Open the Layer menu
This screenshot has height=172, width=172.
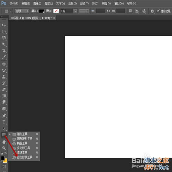(49, 3)
